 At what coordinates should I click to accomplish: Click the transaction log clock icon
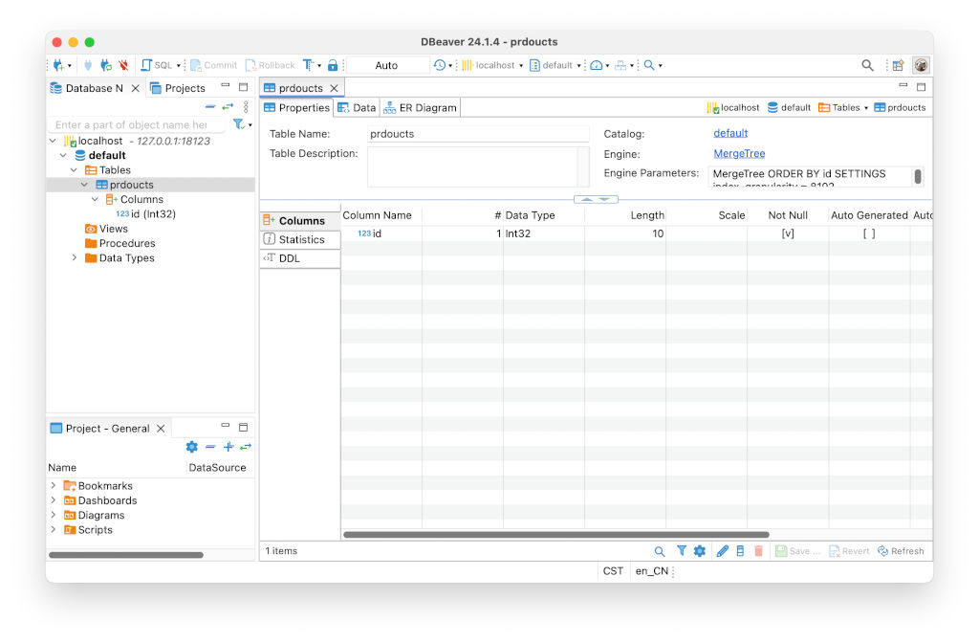[x=440, y=65]
